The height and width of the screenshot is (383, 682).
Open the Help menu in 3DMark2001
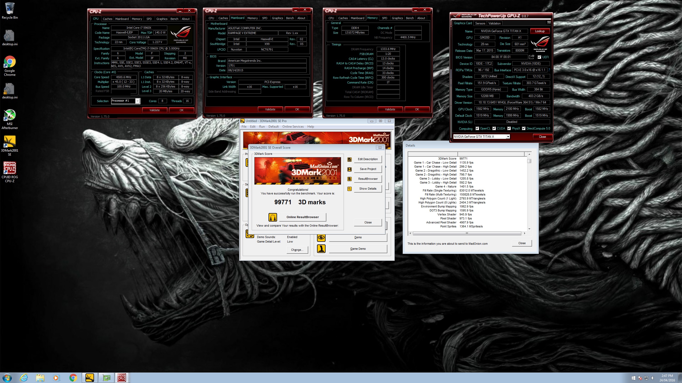coord(311,127)
